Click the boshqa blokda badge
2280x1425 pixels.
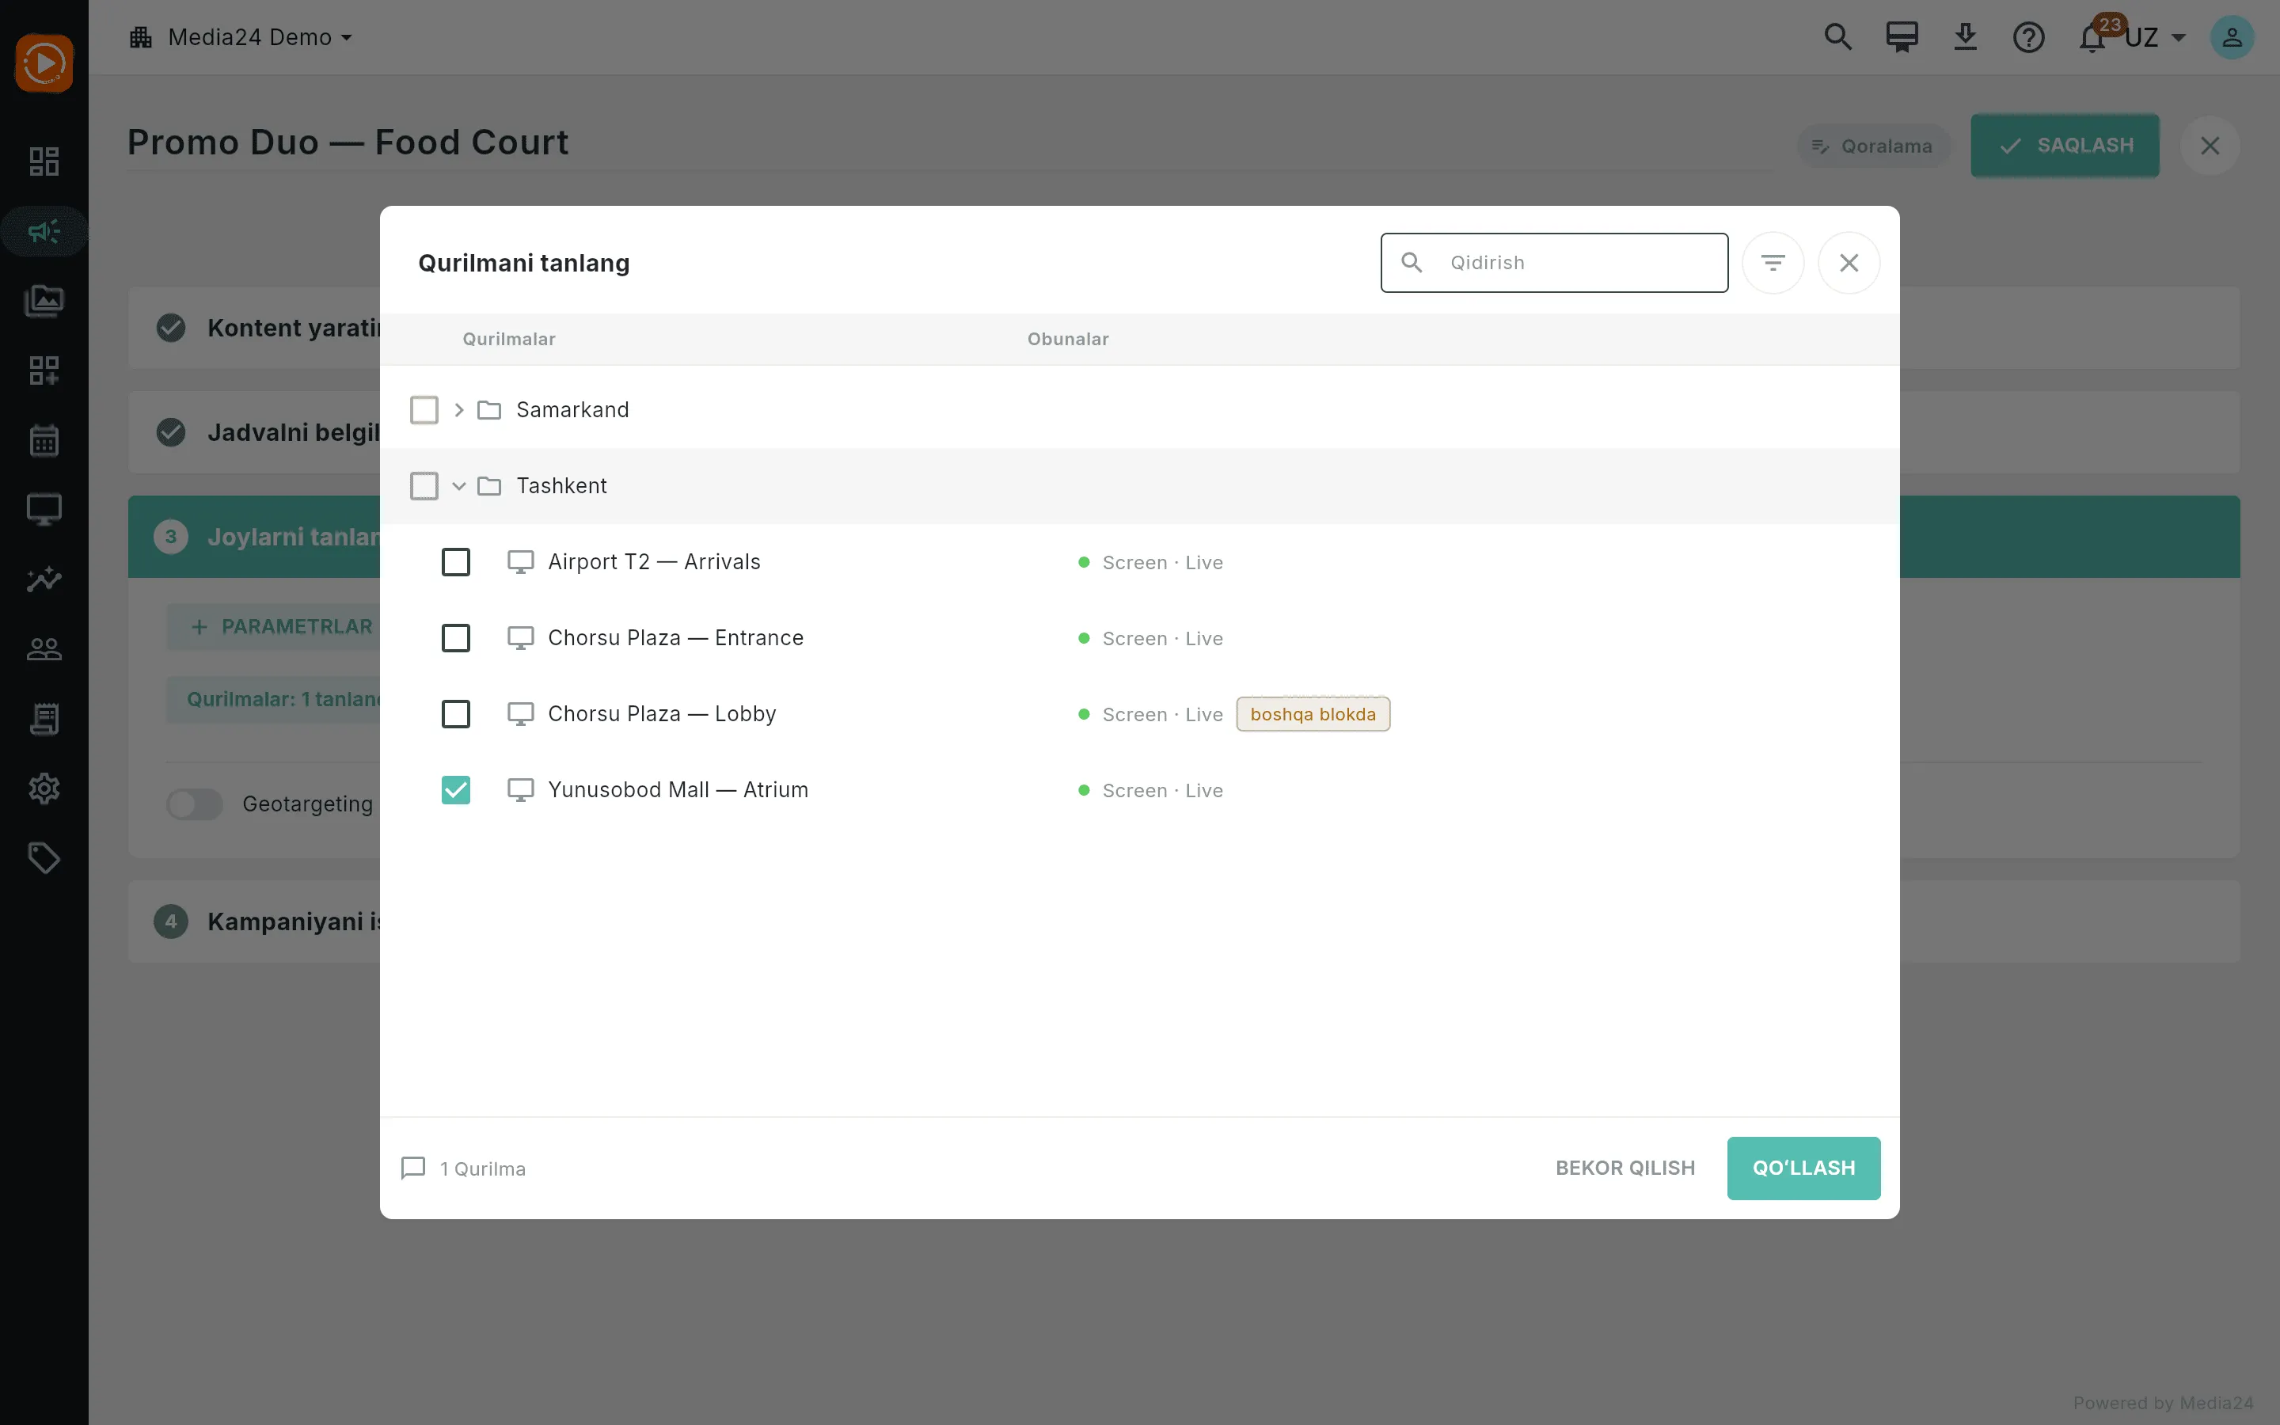1313,714
